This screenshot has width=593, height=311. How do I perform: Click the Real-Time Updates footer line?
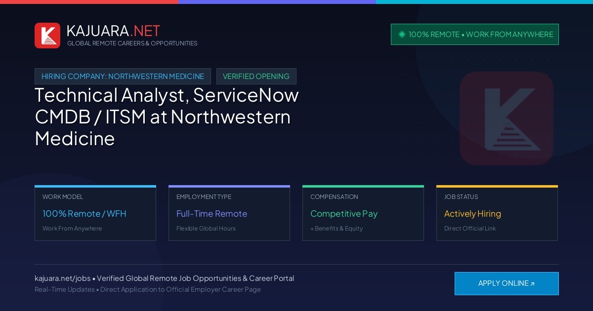point(148,289)
